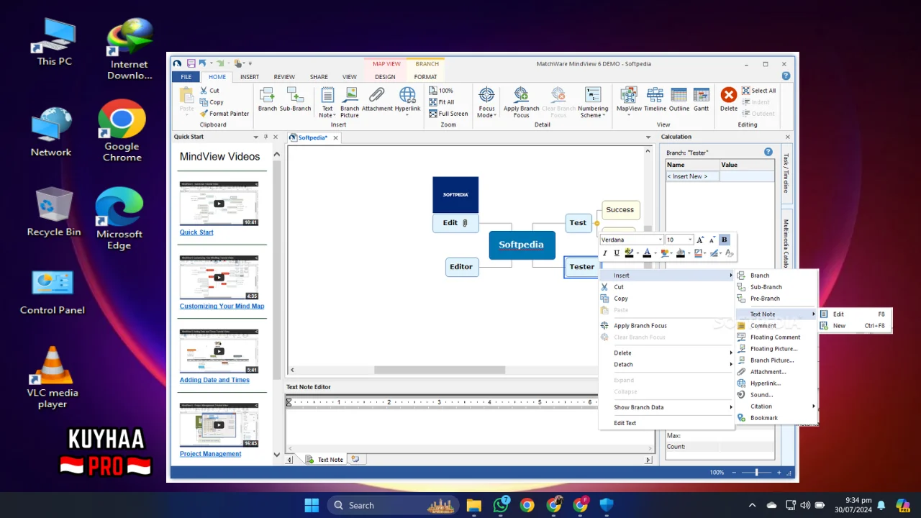Click the Fit All zoom button
Screen dimensions: 921x518
click(x=441, y=102)
